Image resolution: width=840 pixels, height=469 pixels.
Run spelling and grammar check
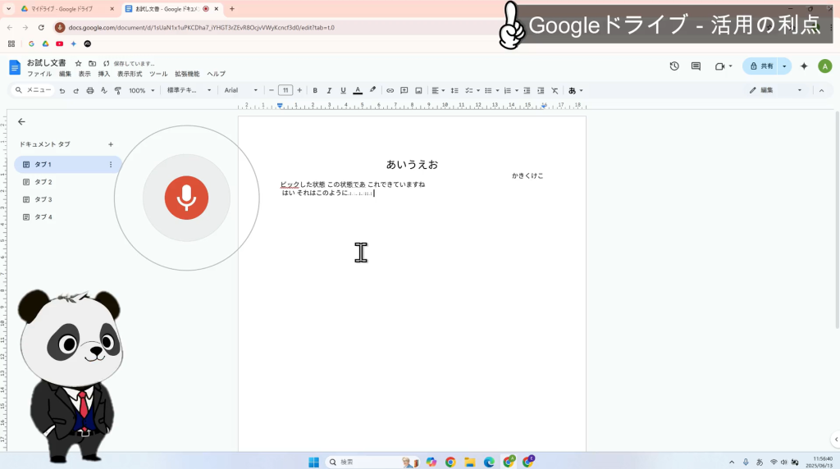tap(104, 90)
